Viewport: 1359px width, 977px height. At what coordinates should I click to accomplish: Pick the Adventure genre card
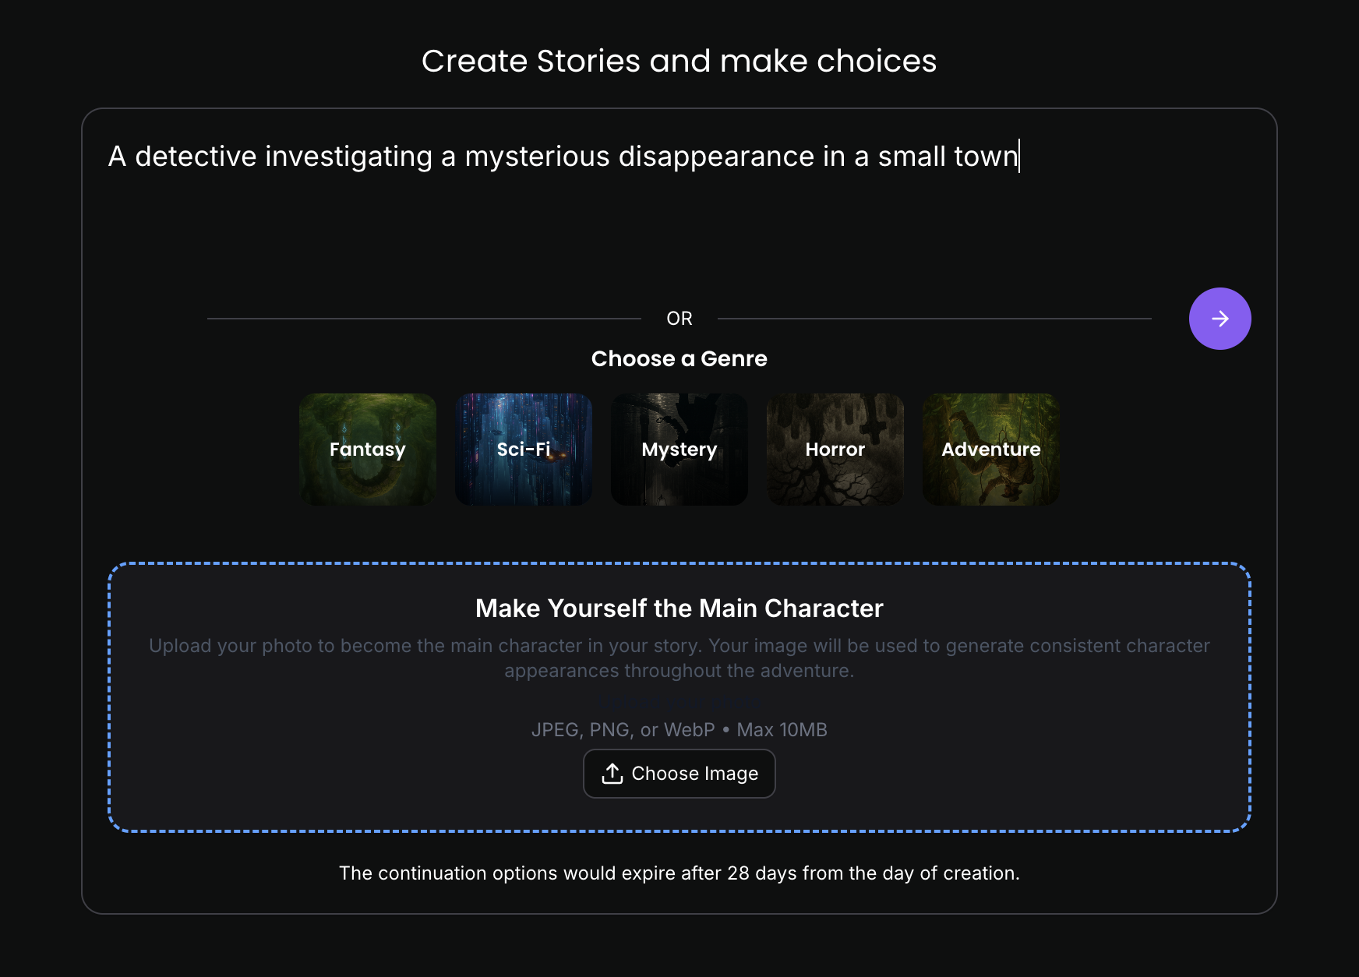[x=991, y=450]
